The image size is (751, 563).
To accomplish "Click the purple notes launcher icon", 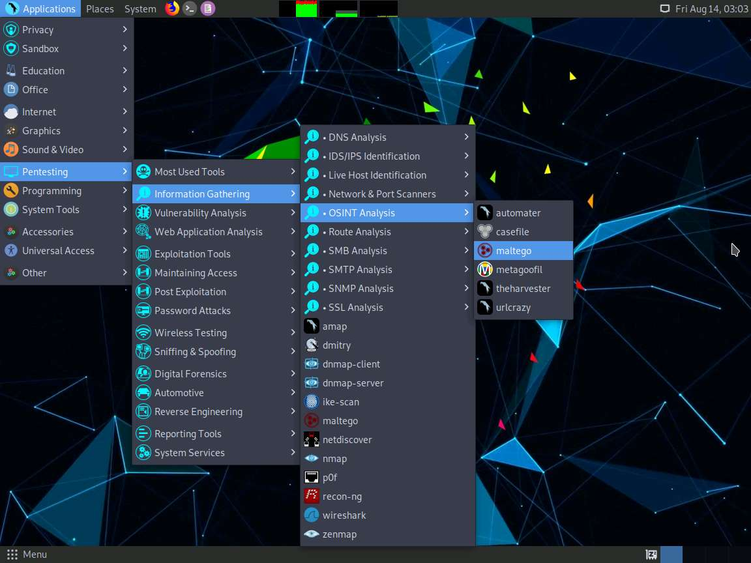I will click(x=207, y=8).
